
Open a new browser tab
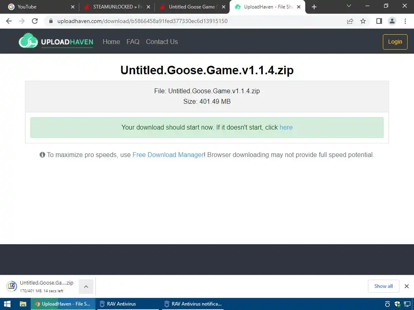click(314, 7)
